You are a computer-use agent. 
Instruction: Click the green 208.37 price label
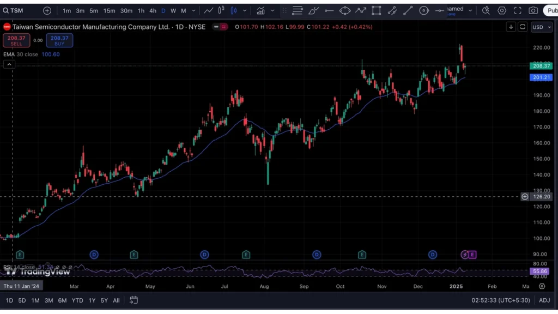tap(541, 66)
